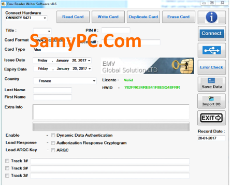Open the blue info icon button

pos(212,17)
